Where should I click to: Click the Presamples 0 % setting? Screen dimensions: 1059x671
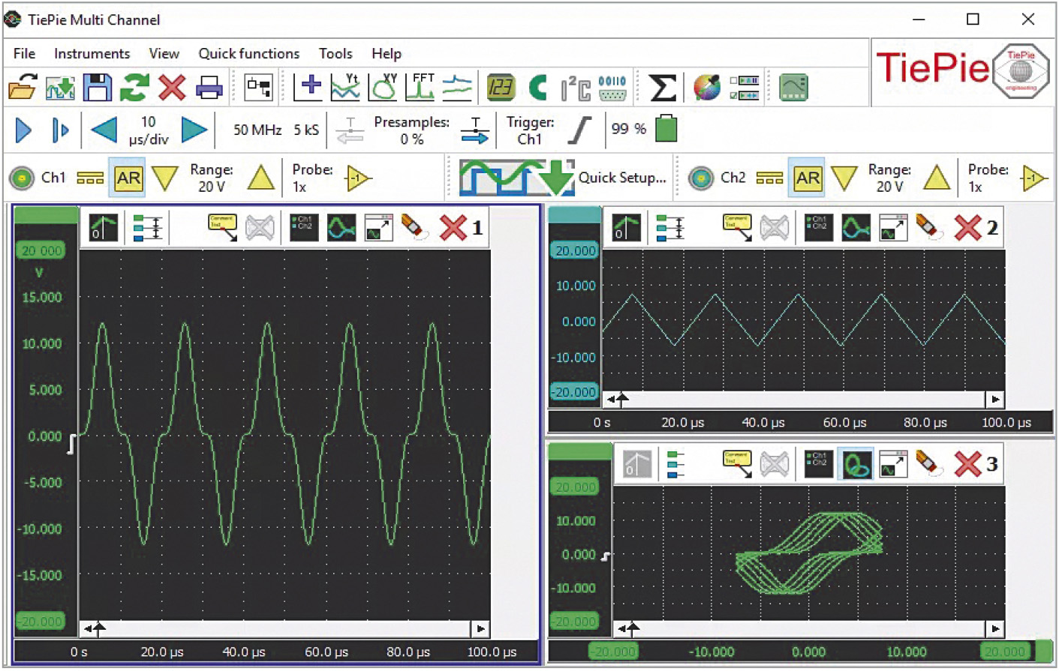point(411,130)
